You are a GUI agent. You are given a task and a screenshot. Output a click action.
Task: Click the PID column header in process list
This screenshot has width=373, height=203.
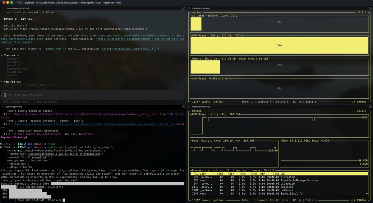coord(196,173)
